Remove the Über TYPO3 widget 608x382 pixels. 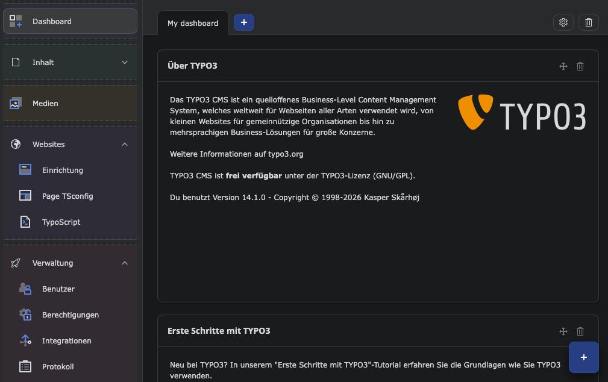pyautogui.click(x=580, y=66)
